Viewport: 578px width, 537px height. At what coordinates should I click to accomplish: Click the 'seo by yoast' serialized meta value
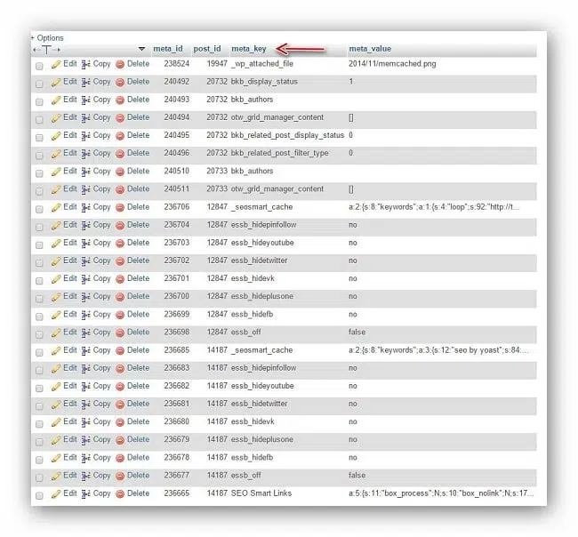(438, 350)
